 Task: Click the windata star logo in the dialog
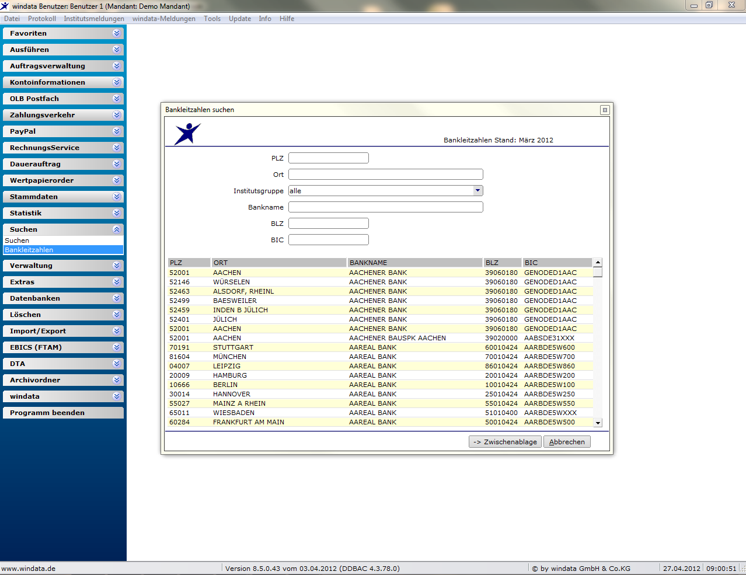pos(187,134)
